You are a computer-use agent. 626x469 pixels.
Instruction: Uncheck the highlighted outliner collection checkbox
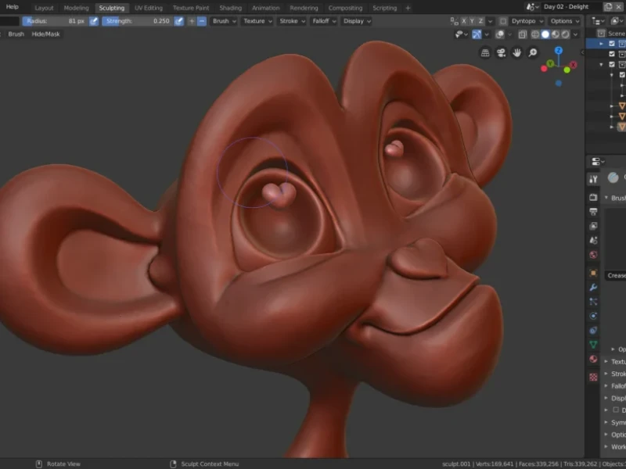click(x=612, y=44)
